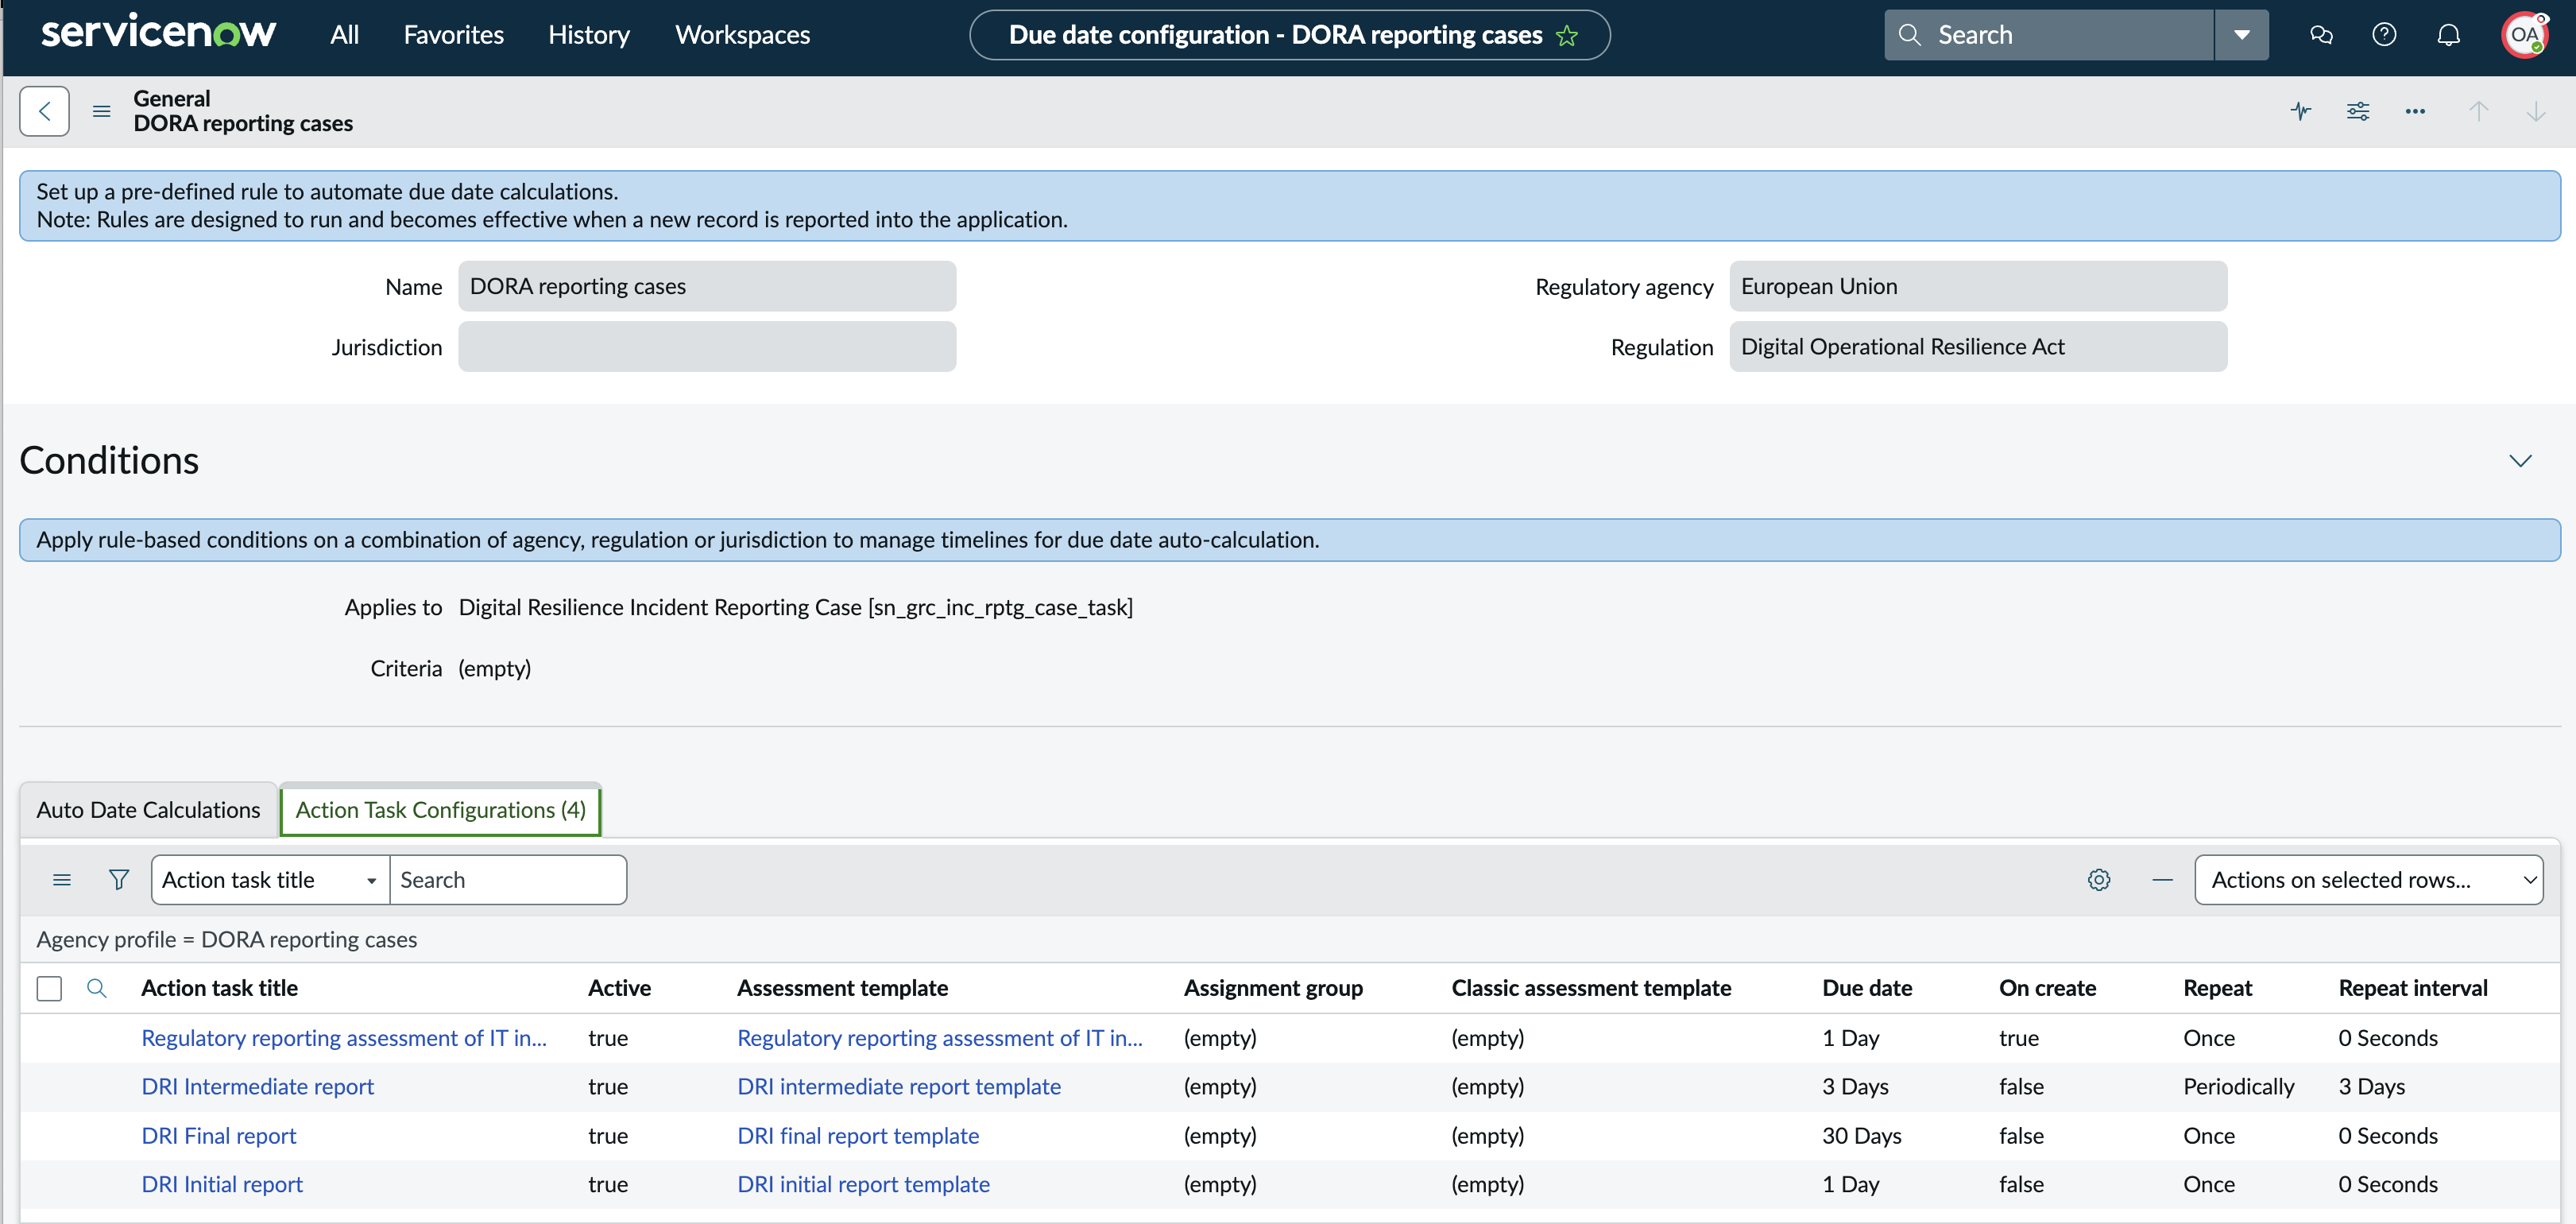Collapse the Conditions section chevron
Viewport: 2576px width, 1224px height.
tap(2521, 461)
